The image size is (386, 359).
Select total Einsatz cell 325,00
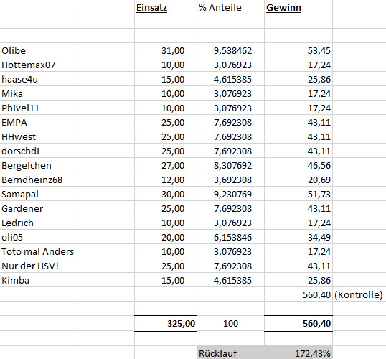[x=166, y=323]
